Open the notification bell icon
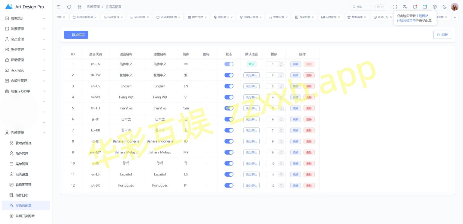 [415, 7]
